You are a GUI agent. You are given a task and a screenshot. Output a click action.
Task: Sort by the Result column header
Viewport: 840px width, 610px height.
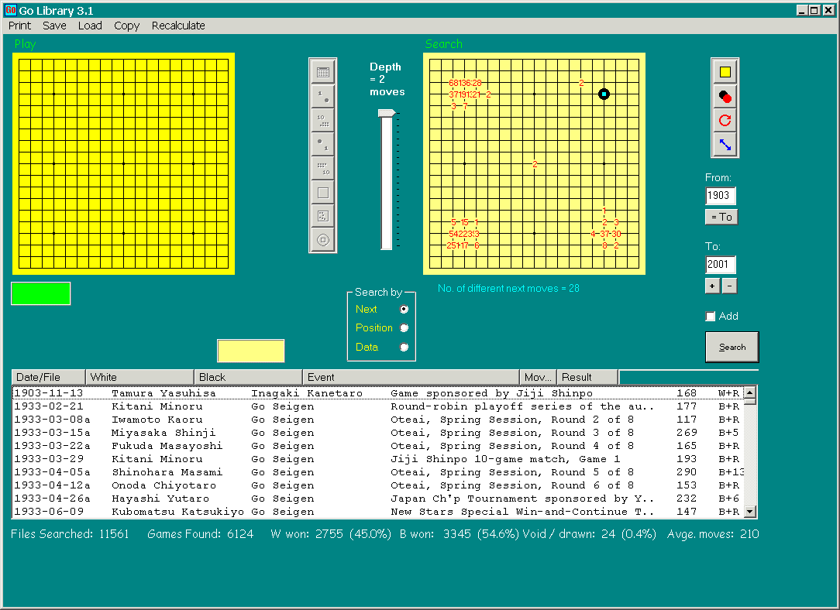coord(587,377)
